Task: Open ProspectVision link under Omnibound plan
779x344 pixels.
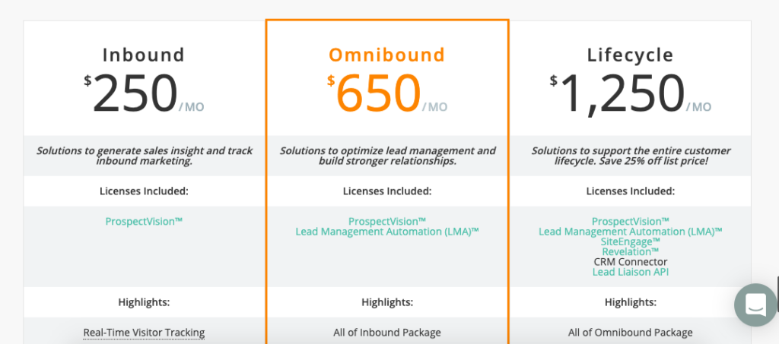Action: tap(387, 222)
